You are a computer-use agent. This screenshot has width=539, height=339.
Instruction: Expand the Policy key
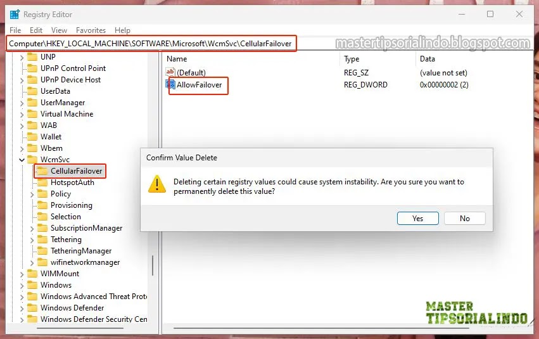coord(32,195)
